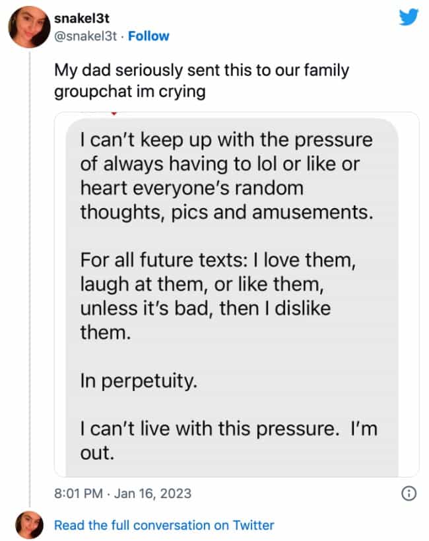
Task: Click the 8:01 PM time text
Action: point(78,493)
